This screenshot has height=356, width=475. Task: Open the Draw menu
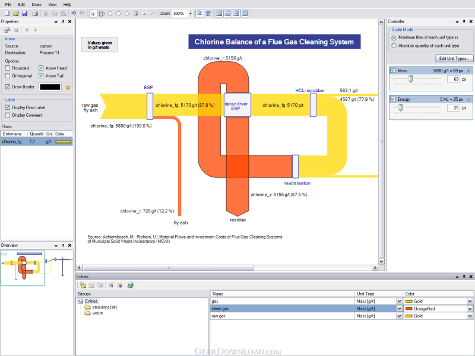click(36, 4)
